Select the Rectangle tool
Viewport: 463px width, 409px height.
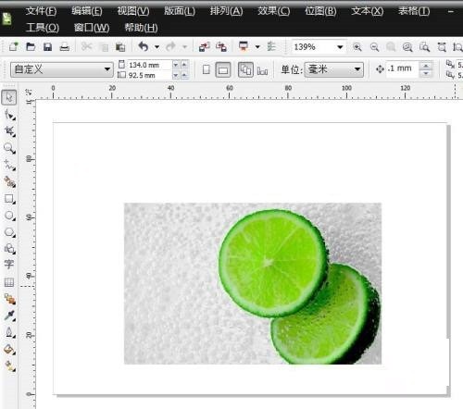(x=9, y=199)
